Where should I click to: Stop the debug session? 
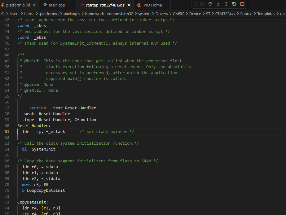click(x=242, y=4)
